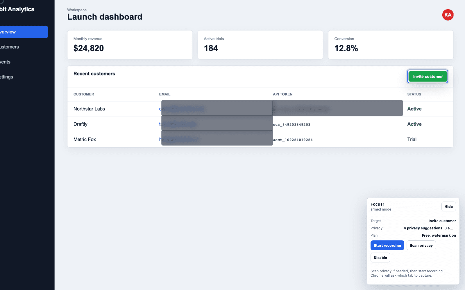
Task: Select the Active trials card
Action: pyautogui.click(x=260, y=45)
